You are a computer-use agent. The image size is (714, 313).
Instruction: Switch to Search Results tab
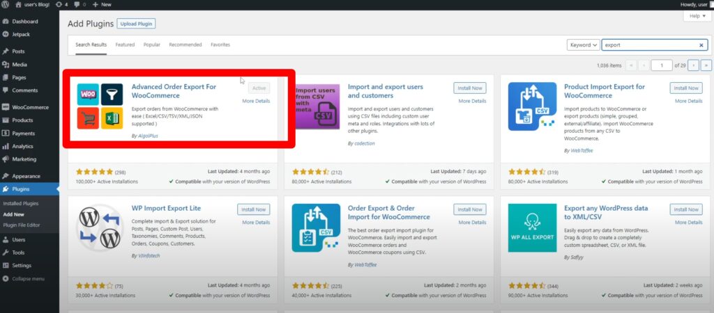[91, 45]
